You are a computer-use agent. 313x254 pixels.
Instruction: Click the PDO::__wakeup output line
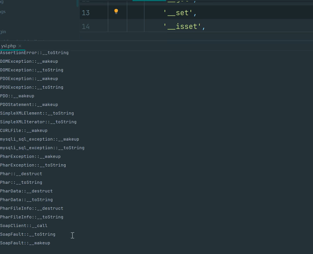point(17,96)
